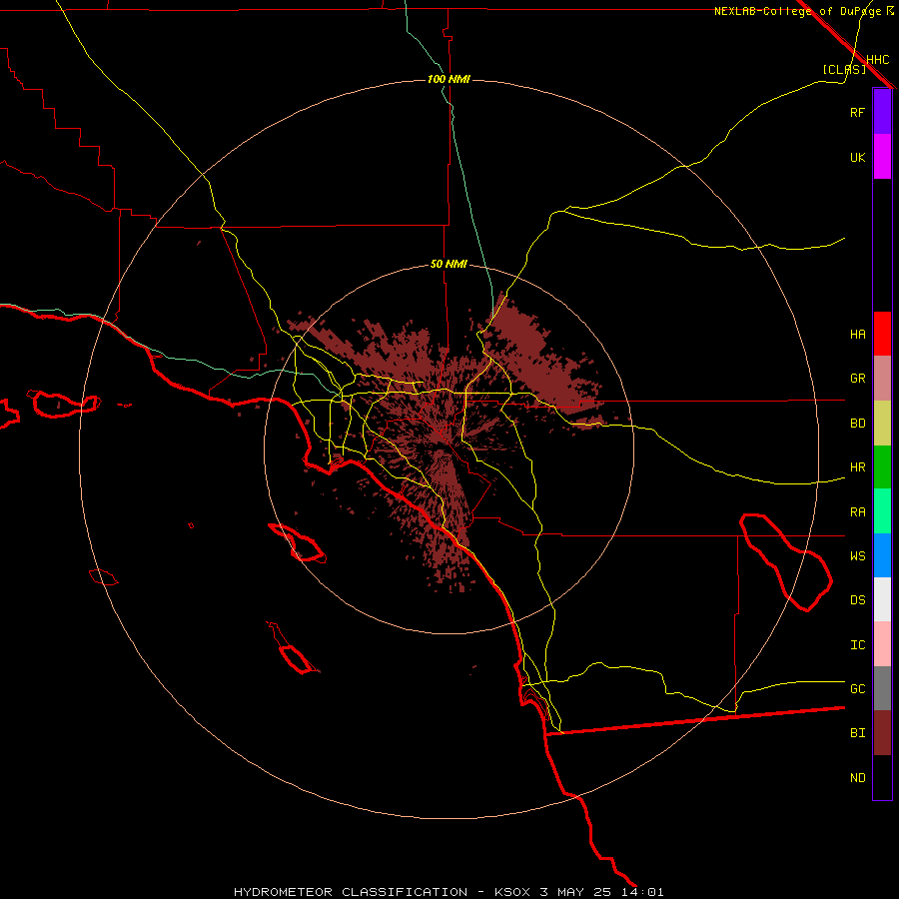Image resolution: width=899 pixels, height=899 pixels.
Task: Click the UK legend label
Action: pyautogui.click(x=857, y=157)
